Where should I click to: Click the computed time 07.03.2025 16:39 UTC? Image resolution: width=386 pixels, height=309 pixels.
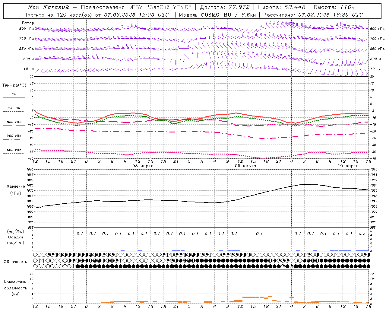[x=331, y=15]
